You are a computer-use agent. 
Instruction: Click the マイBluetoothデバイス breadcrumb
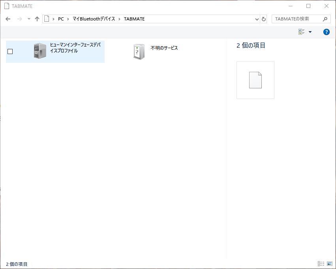94,19
